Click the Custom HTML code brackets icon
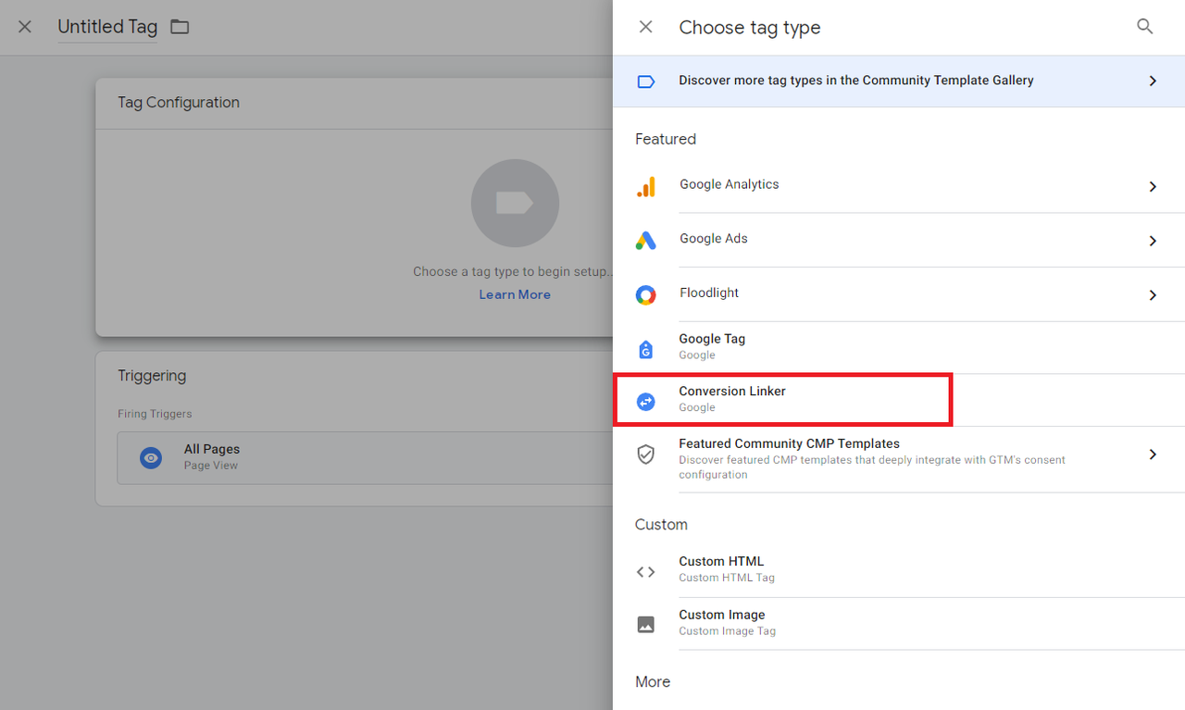Viewport: 1185px width, 710px height. coord(646,572)
